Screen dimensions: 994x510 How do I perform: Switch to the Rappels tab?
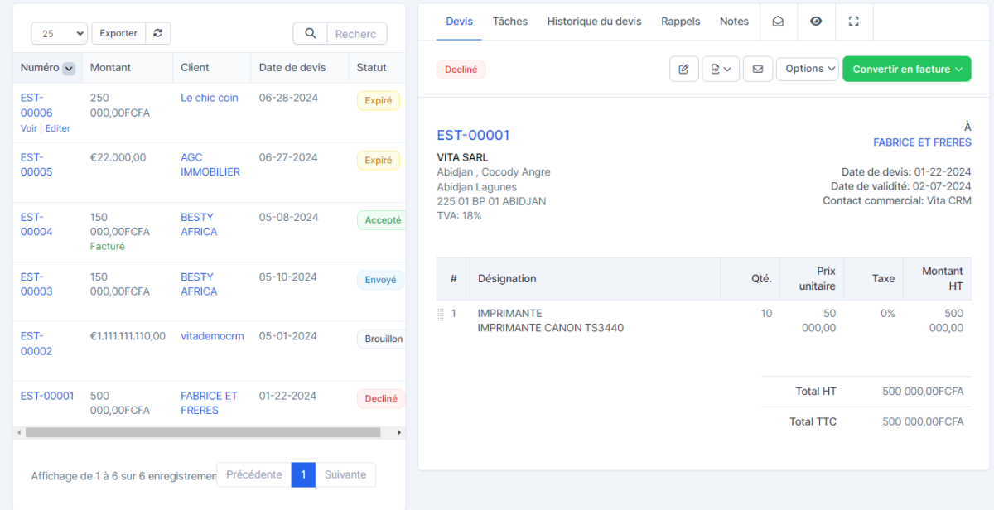(680, 22)
